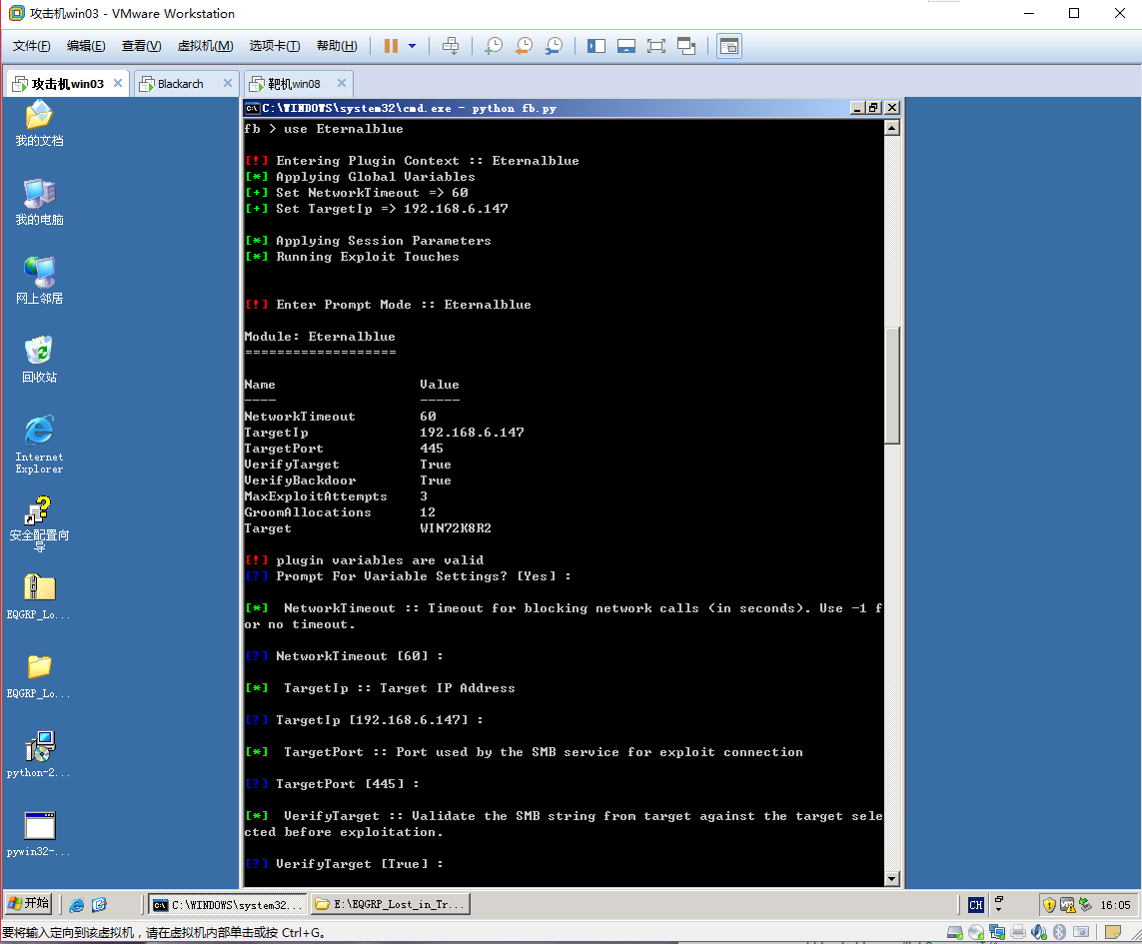Click the VMware Tools warning tray icon
The height and width of the screenshot is (944, 1142).
coord(1068,905)
